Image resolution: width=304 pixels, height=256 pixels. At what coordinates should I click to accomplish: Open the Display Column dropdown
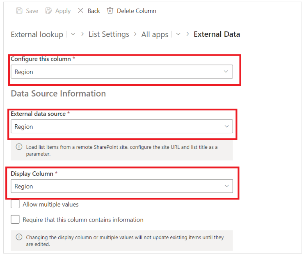click(x=122, y=186)
